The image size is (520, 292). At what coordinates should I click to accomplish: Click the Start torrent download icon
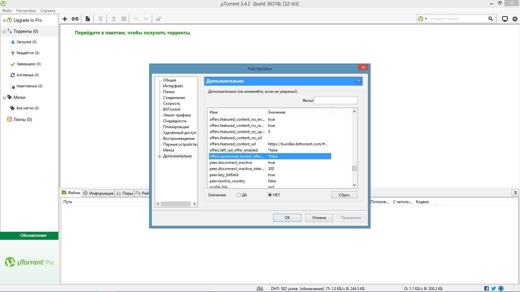click(x=114, y=19)
